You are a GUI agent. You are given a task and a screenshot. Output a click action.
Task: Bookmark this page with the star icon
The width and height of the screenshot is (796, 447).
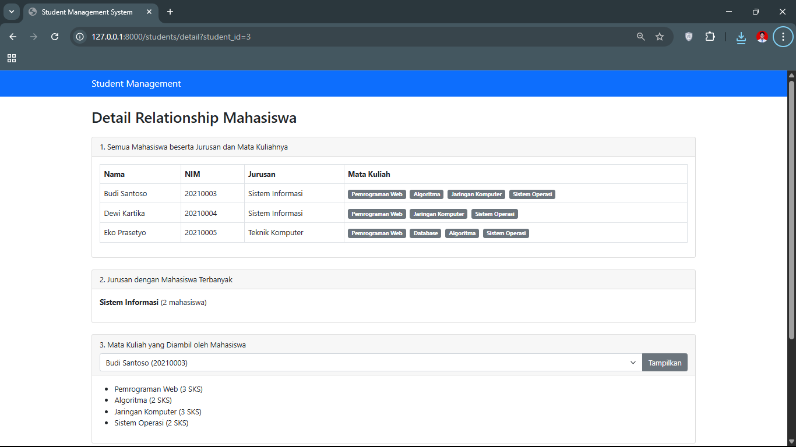click(x=660, y=37)
